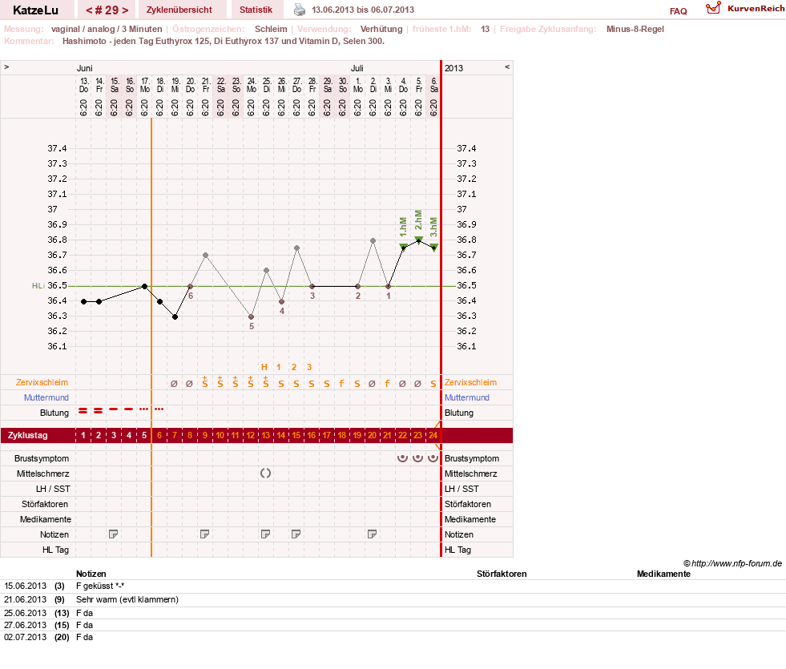Click the 2.hM green triangle marker
This screenshot has width=786, height=669.
pyautogui.click(x=418, y=240)
